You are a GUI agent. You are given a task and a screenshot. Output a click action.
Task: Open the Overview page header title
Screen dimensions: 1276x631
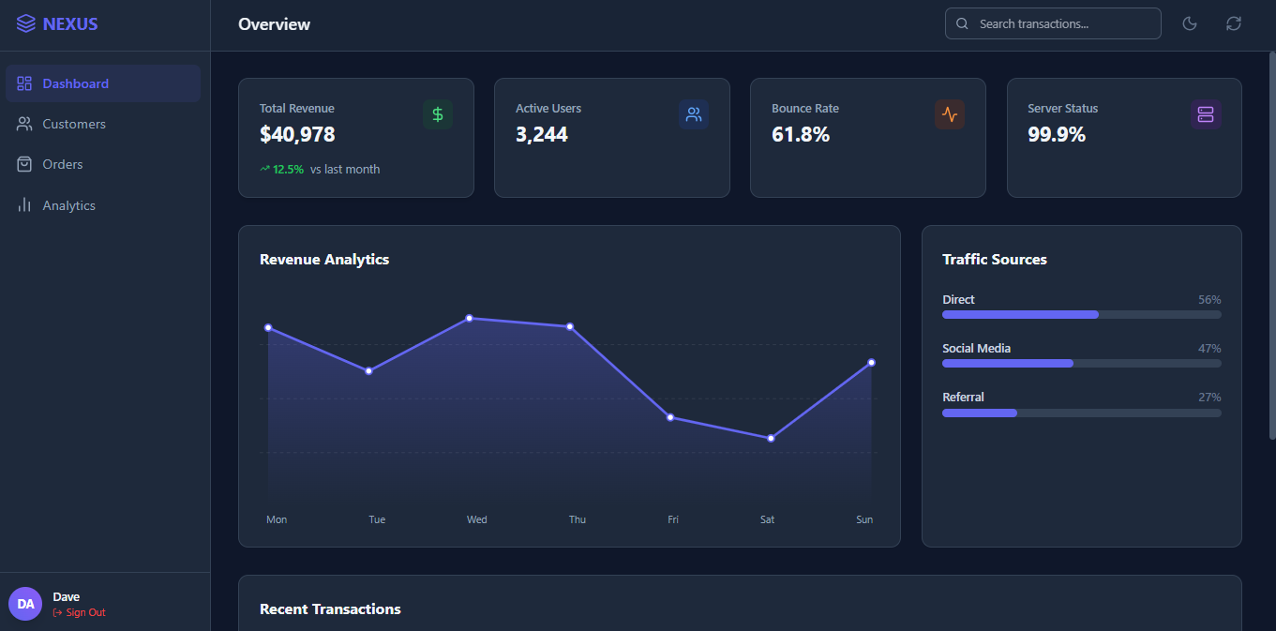pyautogui.click(x=274, y=24)
